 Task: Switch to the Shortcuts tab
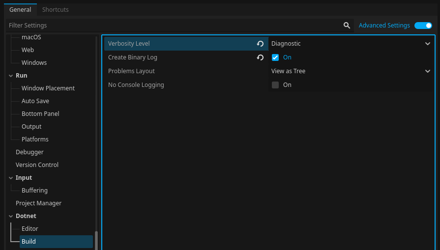(55, 9)
